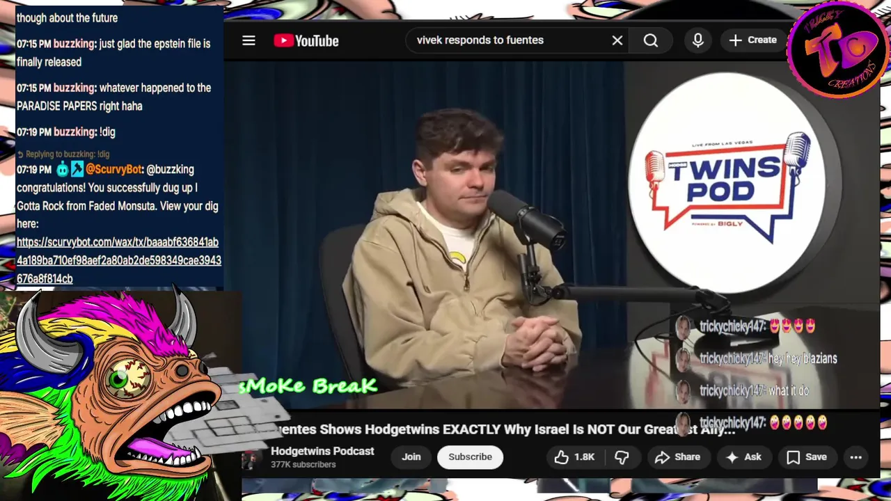The width and height of the screenshot is (891, 501).
Task: Dislike the video with thumbs down
Action: tap(622, 457)
